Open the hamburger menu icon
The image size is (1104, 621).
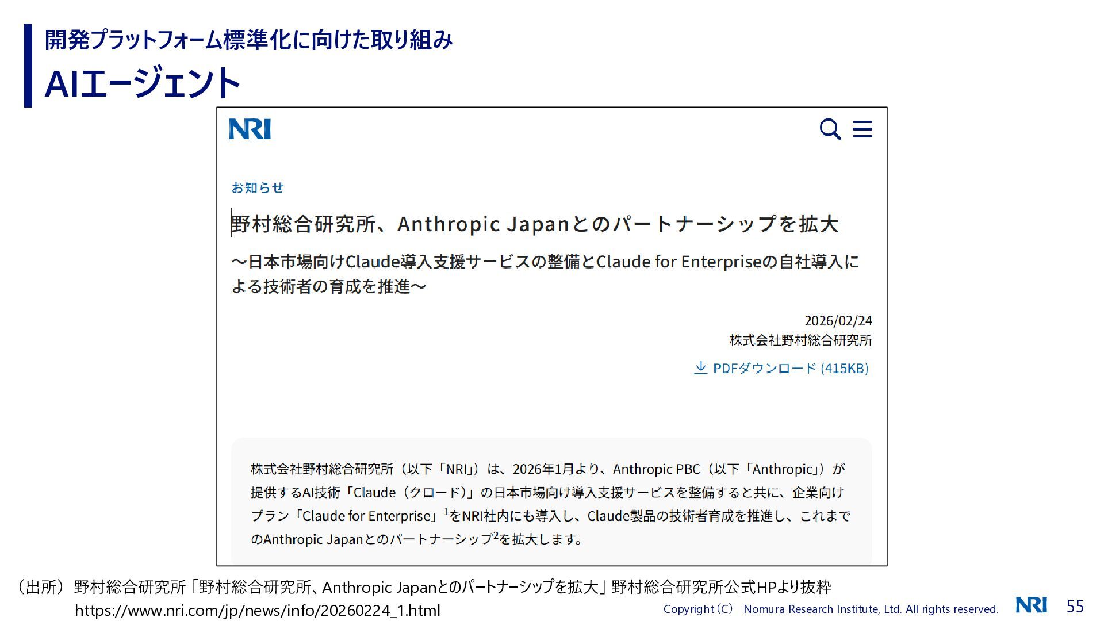862,129
